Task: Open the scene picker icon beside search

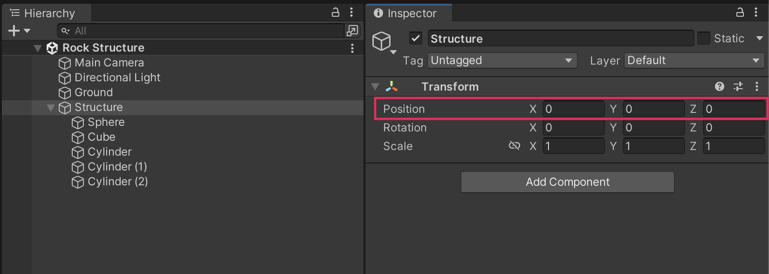Action: tap(352, 31)
